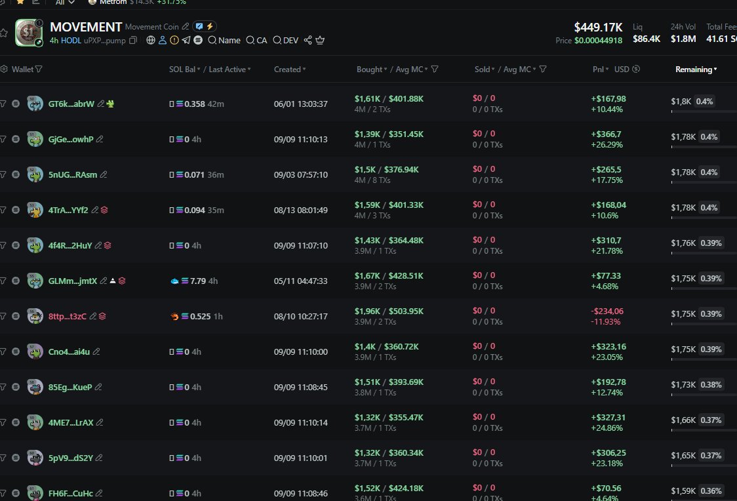The width and height of the screenshot is (737, 501).
Task: Rename wallet 5pV9...dS2Y with the pencil
Action: (x=99, y=457)
